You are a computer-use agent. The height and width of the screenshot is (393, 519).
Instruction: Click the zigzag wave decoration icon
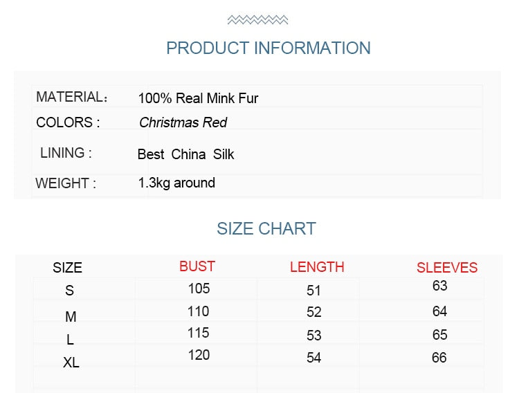coord(257,20)
